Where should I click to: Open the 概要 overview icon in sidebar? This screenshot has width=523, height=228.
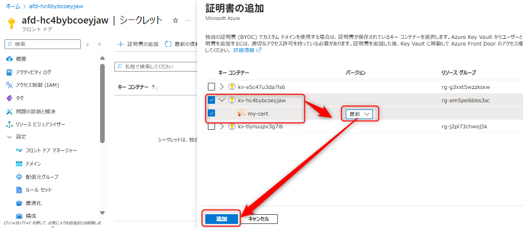(x=9, y=59)
